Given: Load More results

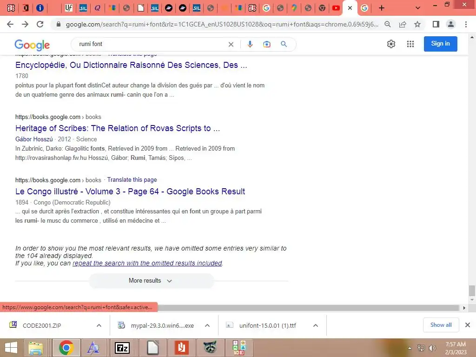Looking at the screenshot, I should 152,281.
